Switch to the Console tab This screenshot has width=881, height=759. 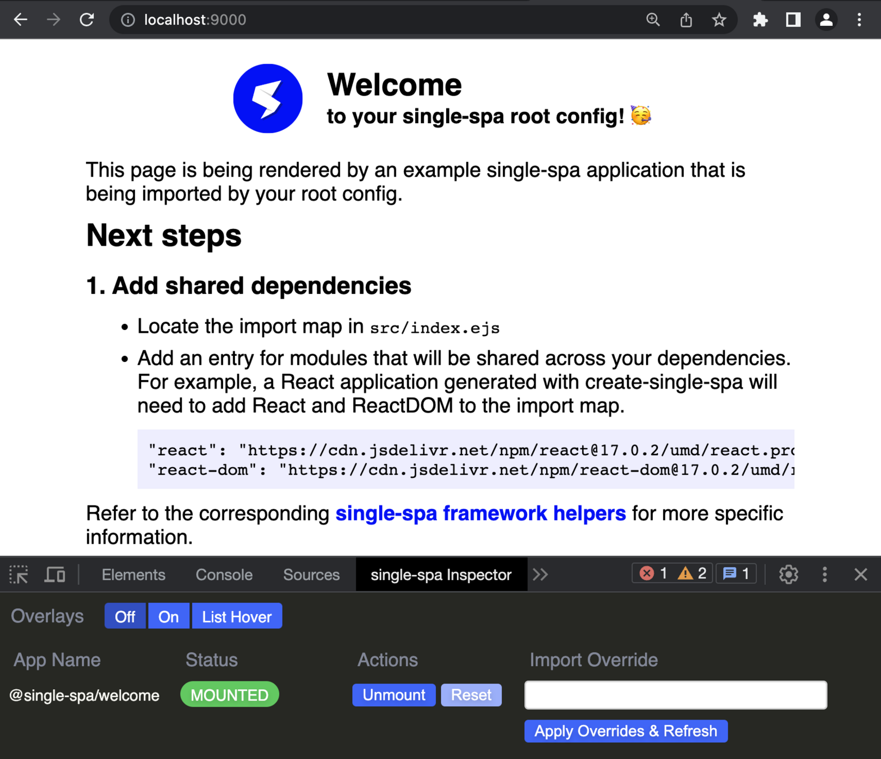224,575
